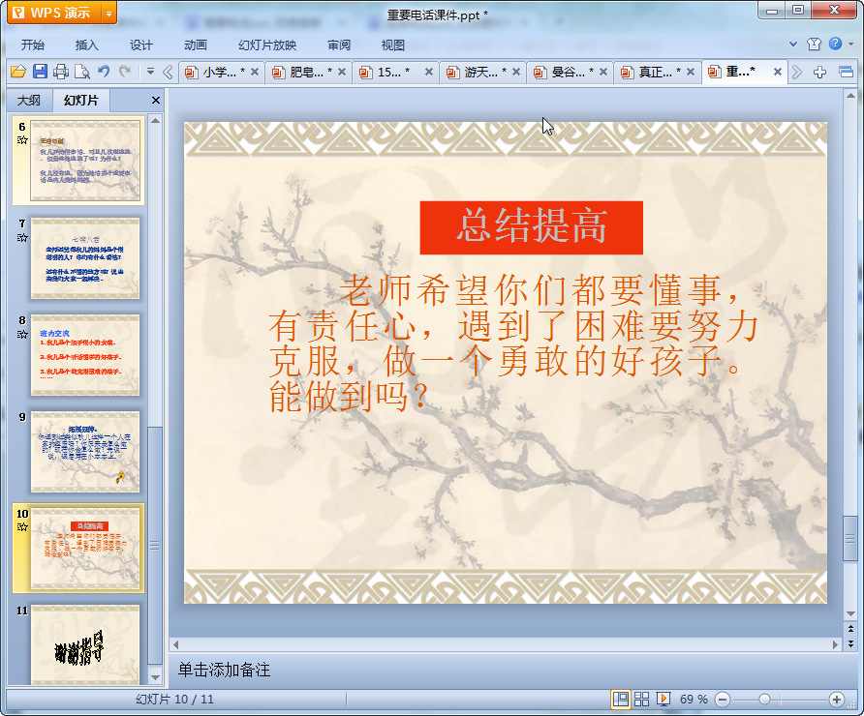The width and height of the screenshot is (864, 716).
Task: Save the presentation with the floppy icon
Action: (x=40, y=72)
